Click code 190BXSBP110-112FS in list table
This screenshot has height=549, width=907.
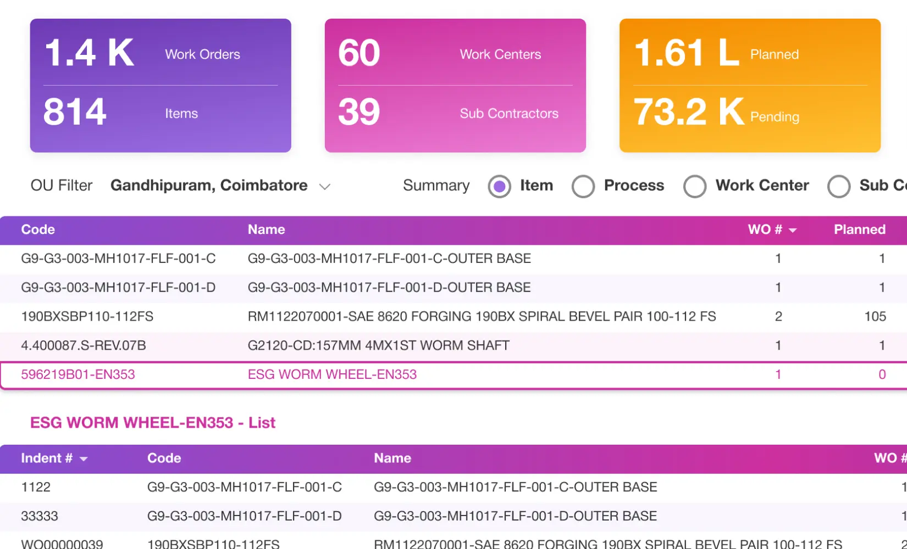(x=213, y=544)
